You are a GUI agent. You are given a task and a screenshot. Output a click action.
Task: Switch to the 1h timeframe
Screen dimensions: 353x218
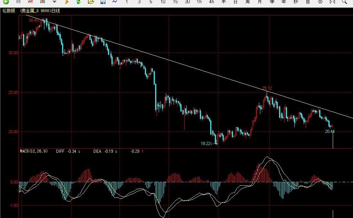click(199, 2)
